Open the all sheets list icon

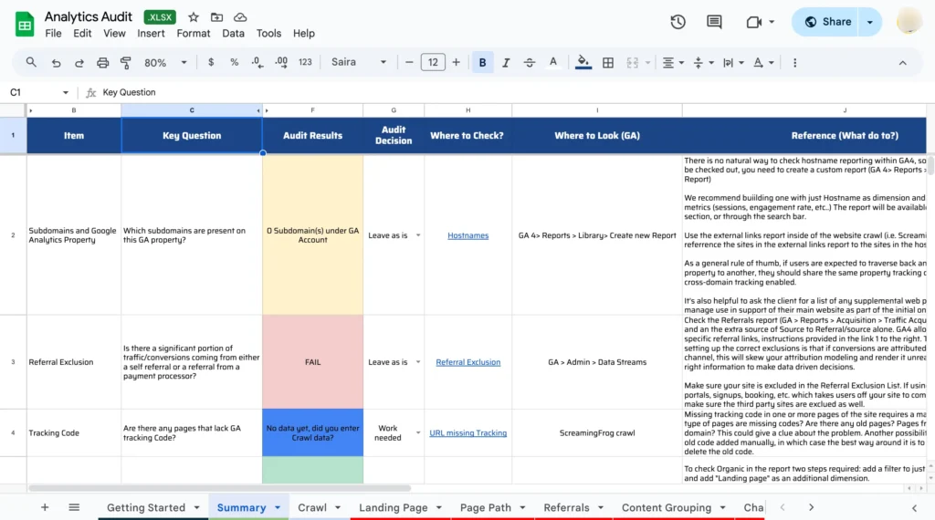(74, 507)
